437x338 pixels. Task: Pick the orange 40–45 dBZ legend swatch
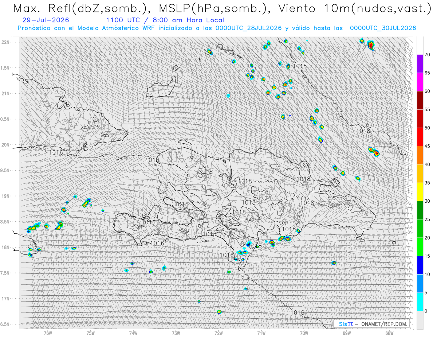(x=420, y=155)
